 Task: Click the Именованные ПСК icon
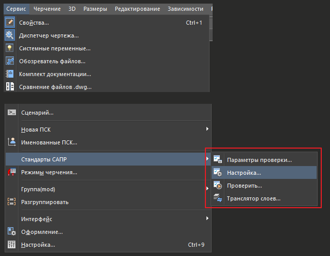click(x=12, y=142)
